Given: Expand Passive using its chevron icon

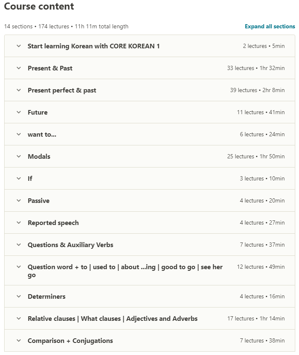Looking at the screenshot, I should point(19,200).
